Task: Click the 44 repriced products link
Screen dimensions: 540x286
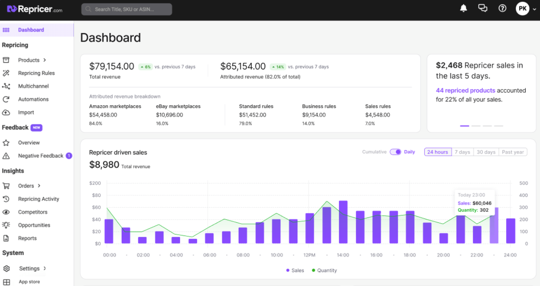Action: (x=465, y=90)
